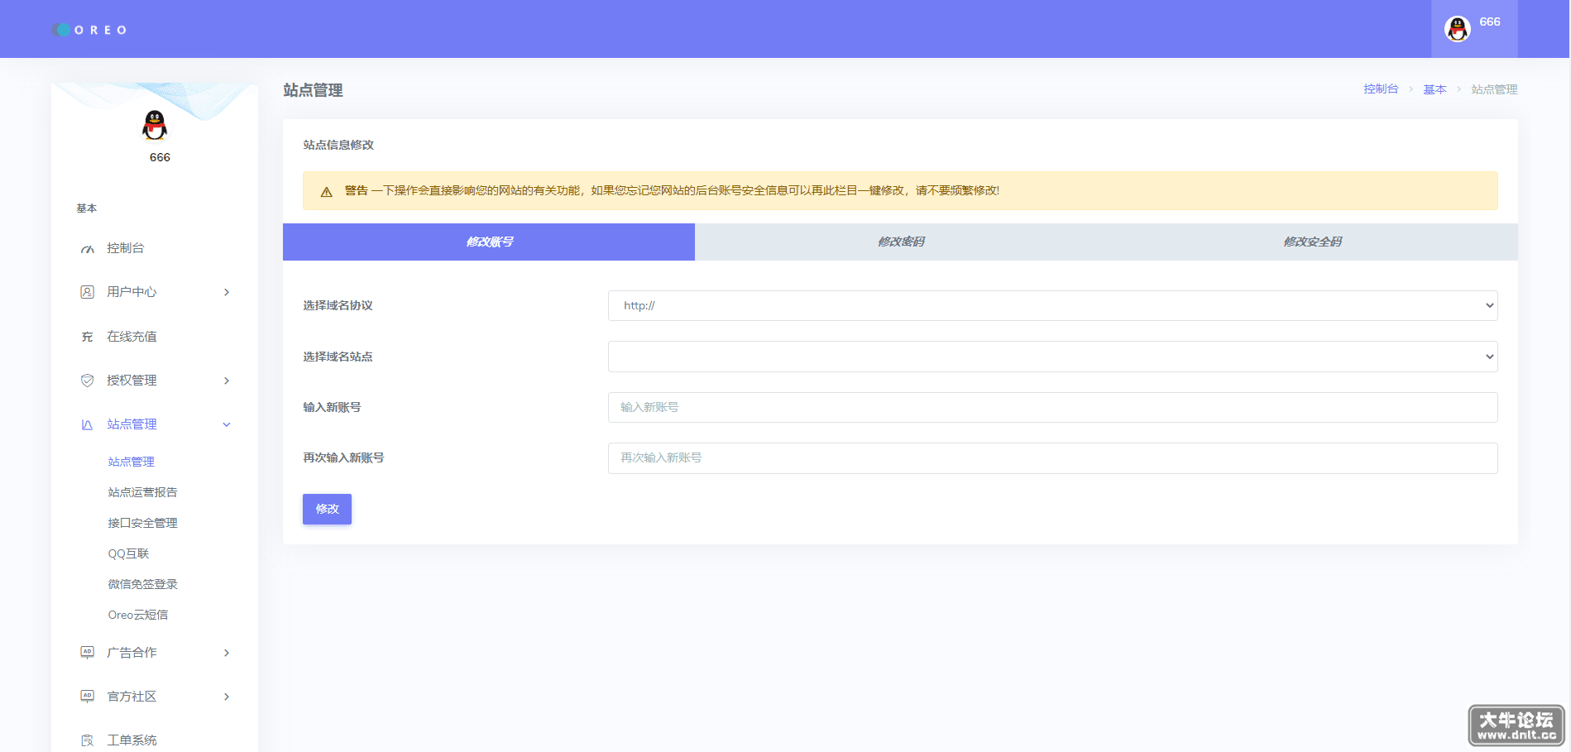
Task: Open 站点运营报告 submenu item
Action: 142,492
